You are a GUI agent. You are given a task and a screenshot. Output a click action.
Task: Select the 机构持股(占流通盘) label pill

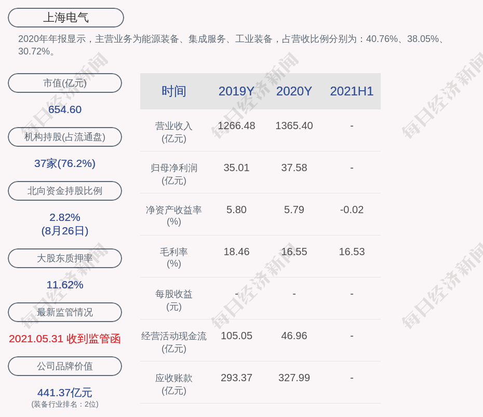(65, 137)
